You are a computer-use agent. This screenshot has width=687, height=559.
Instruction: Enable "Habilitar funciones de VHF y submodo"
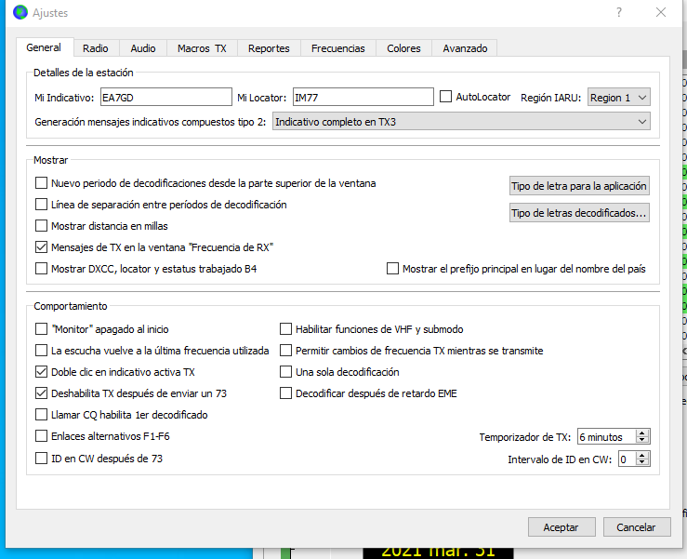[x=286, y=329]
